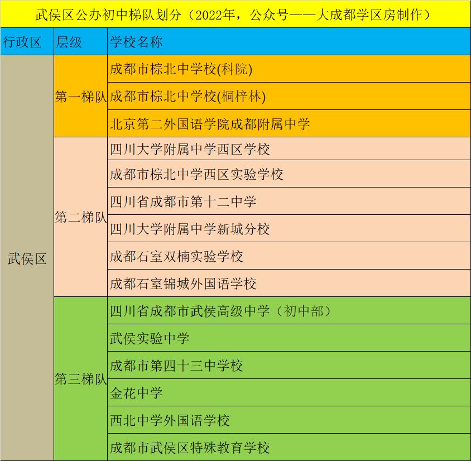
Task: Select '北京第二外国语学院成都附属中学' row
Action: (x=289, y=123)
